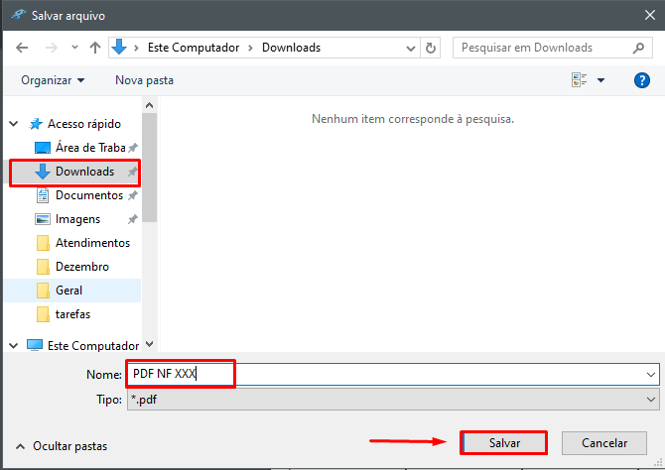This screenshot has height=470, width=665.
Task: Refresh the Downloads folder view
Action: 431,48
